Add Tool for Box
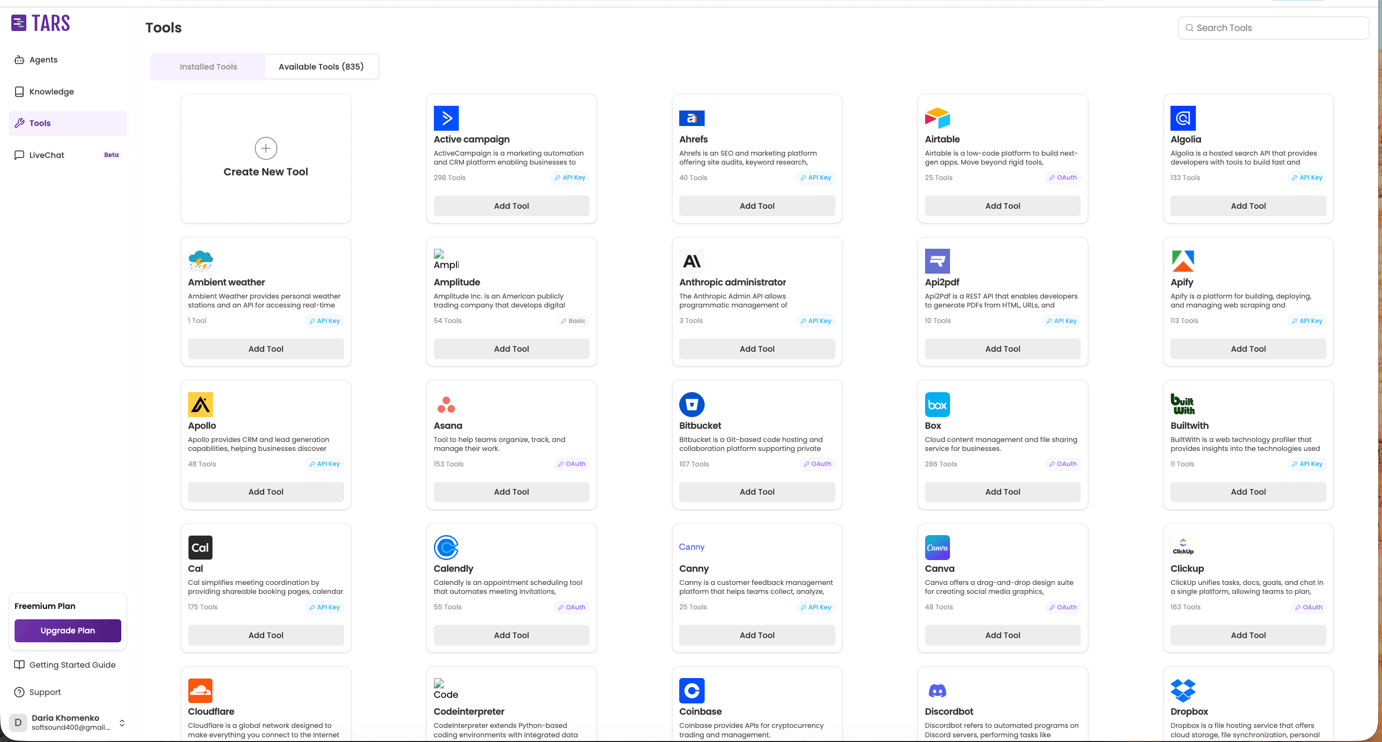 1003,492
